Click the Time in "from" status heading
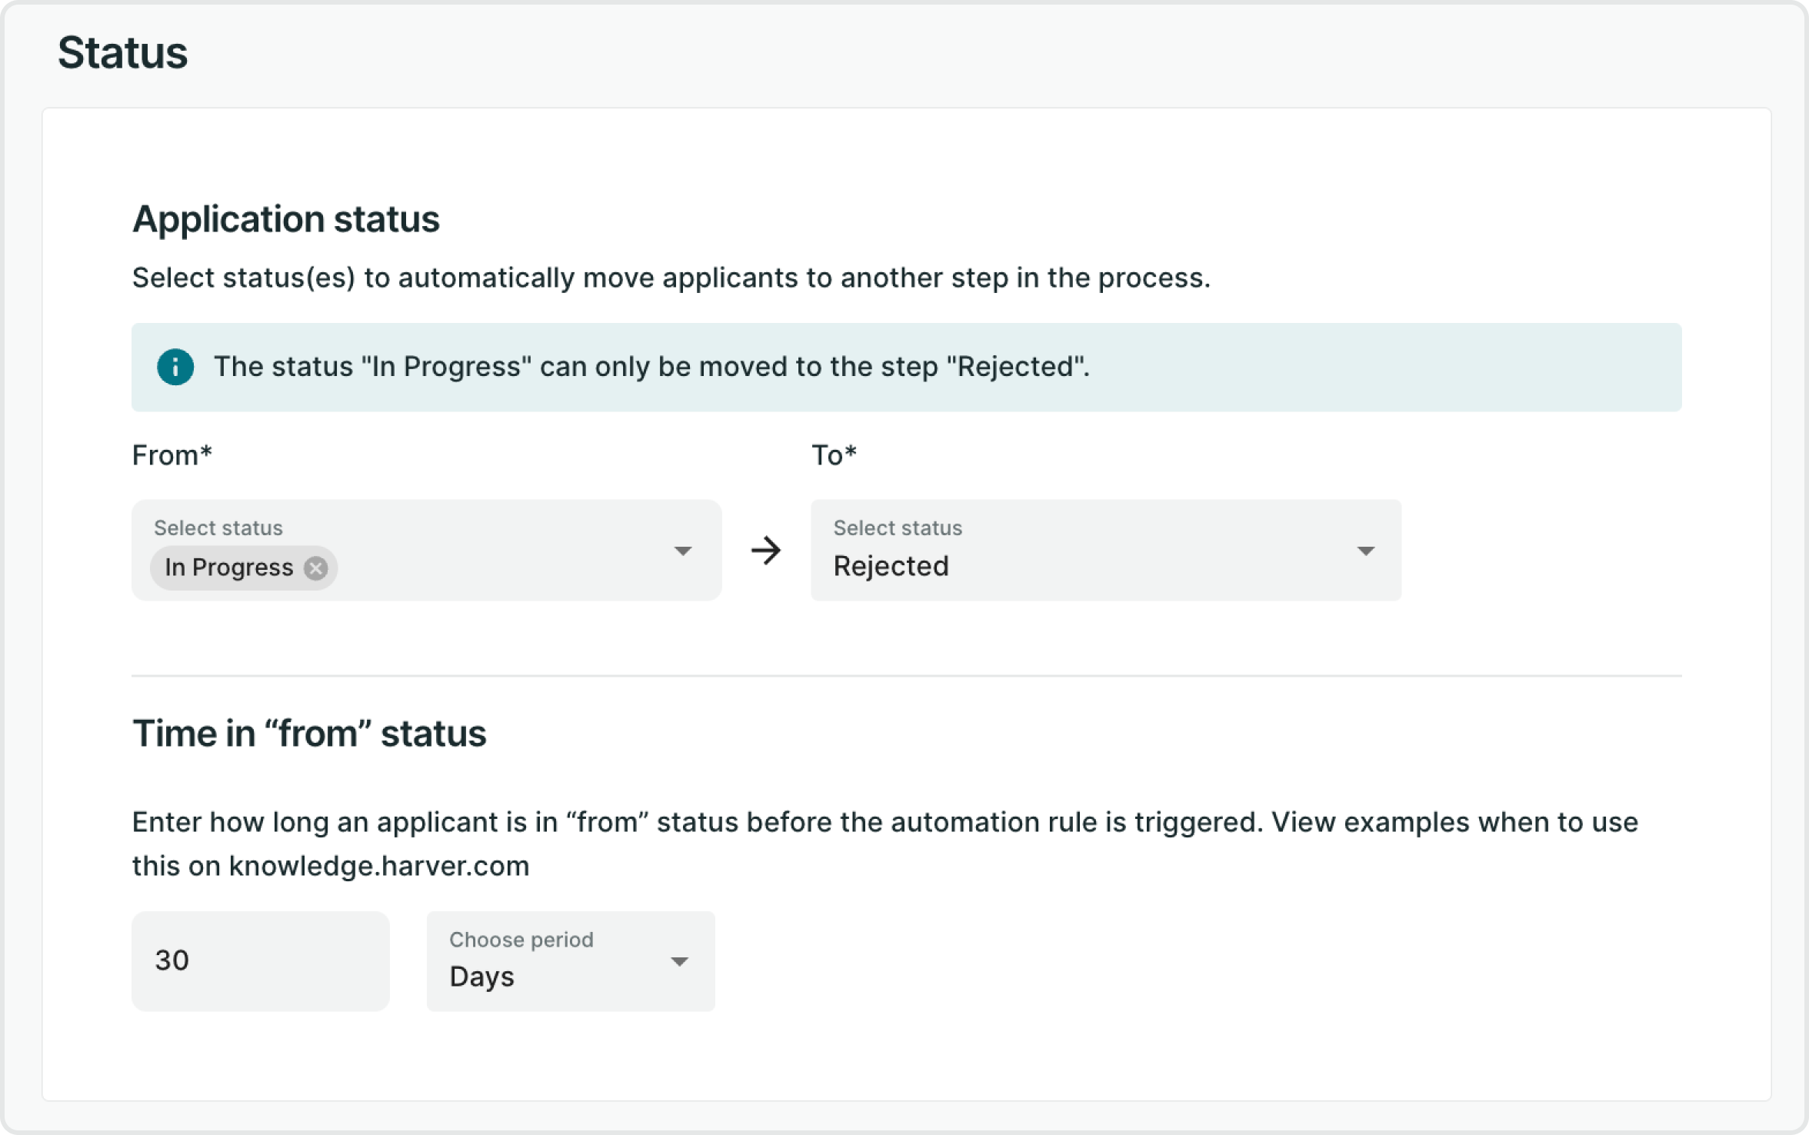This screenshot has width=1809, height=1135. point(309,734)
